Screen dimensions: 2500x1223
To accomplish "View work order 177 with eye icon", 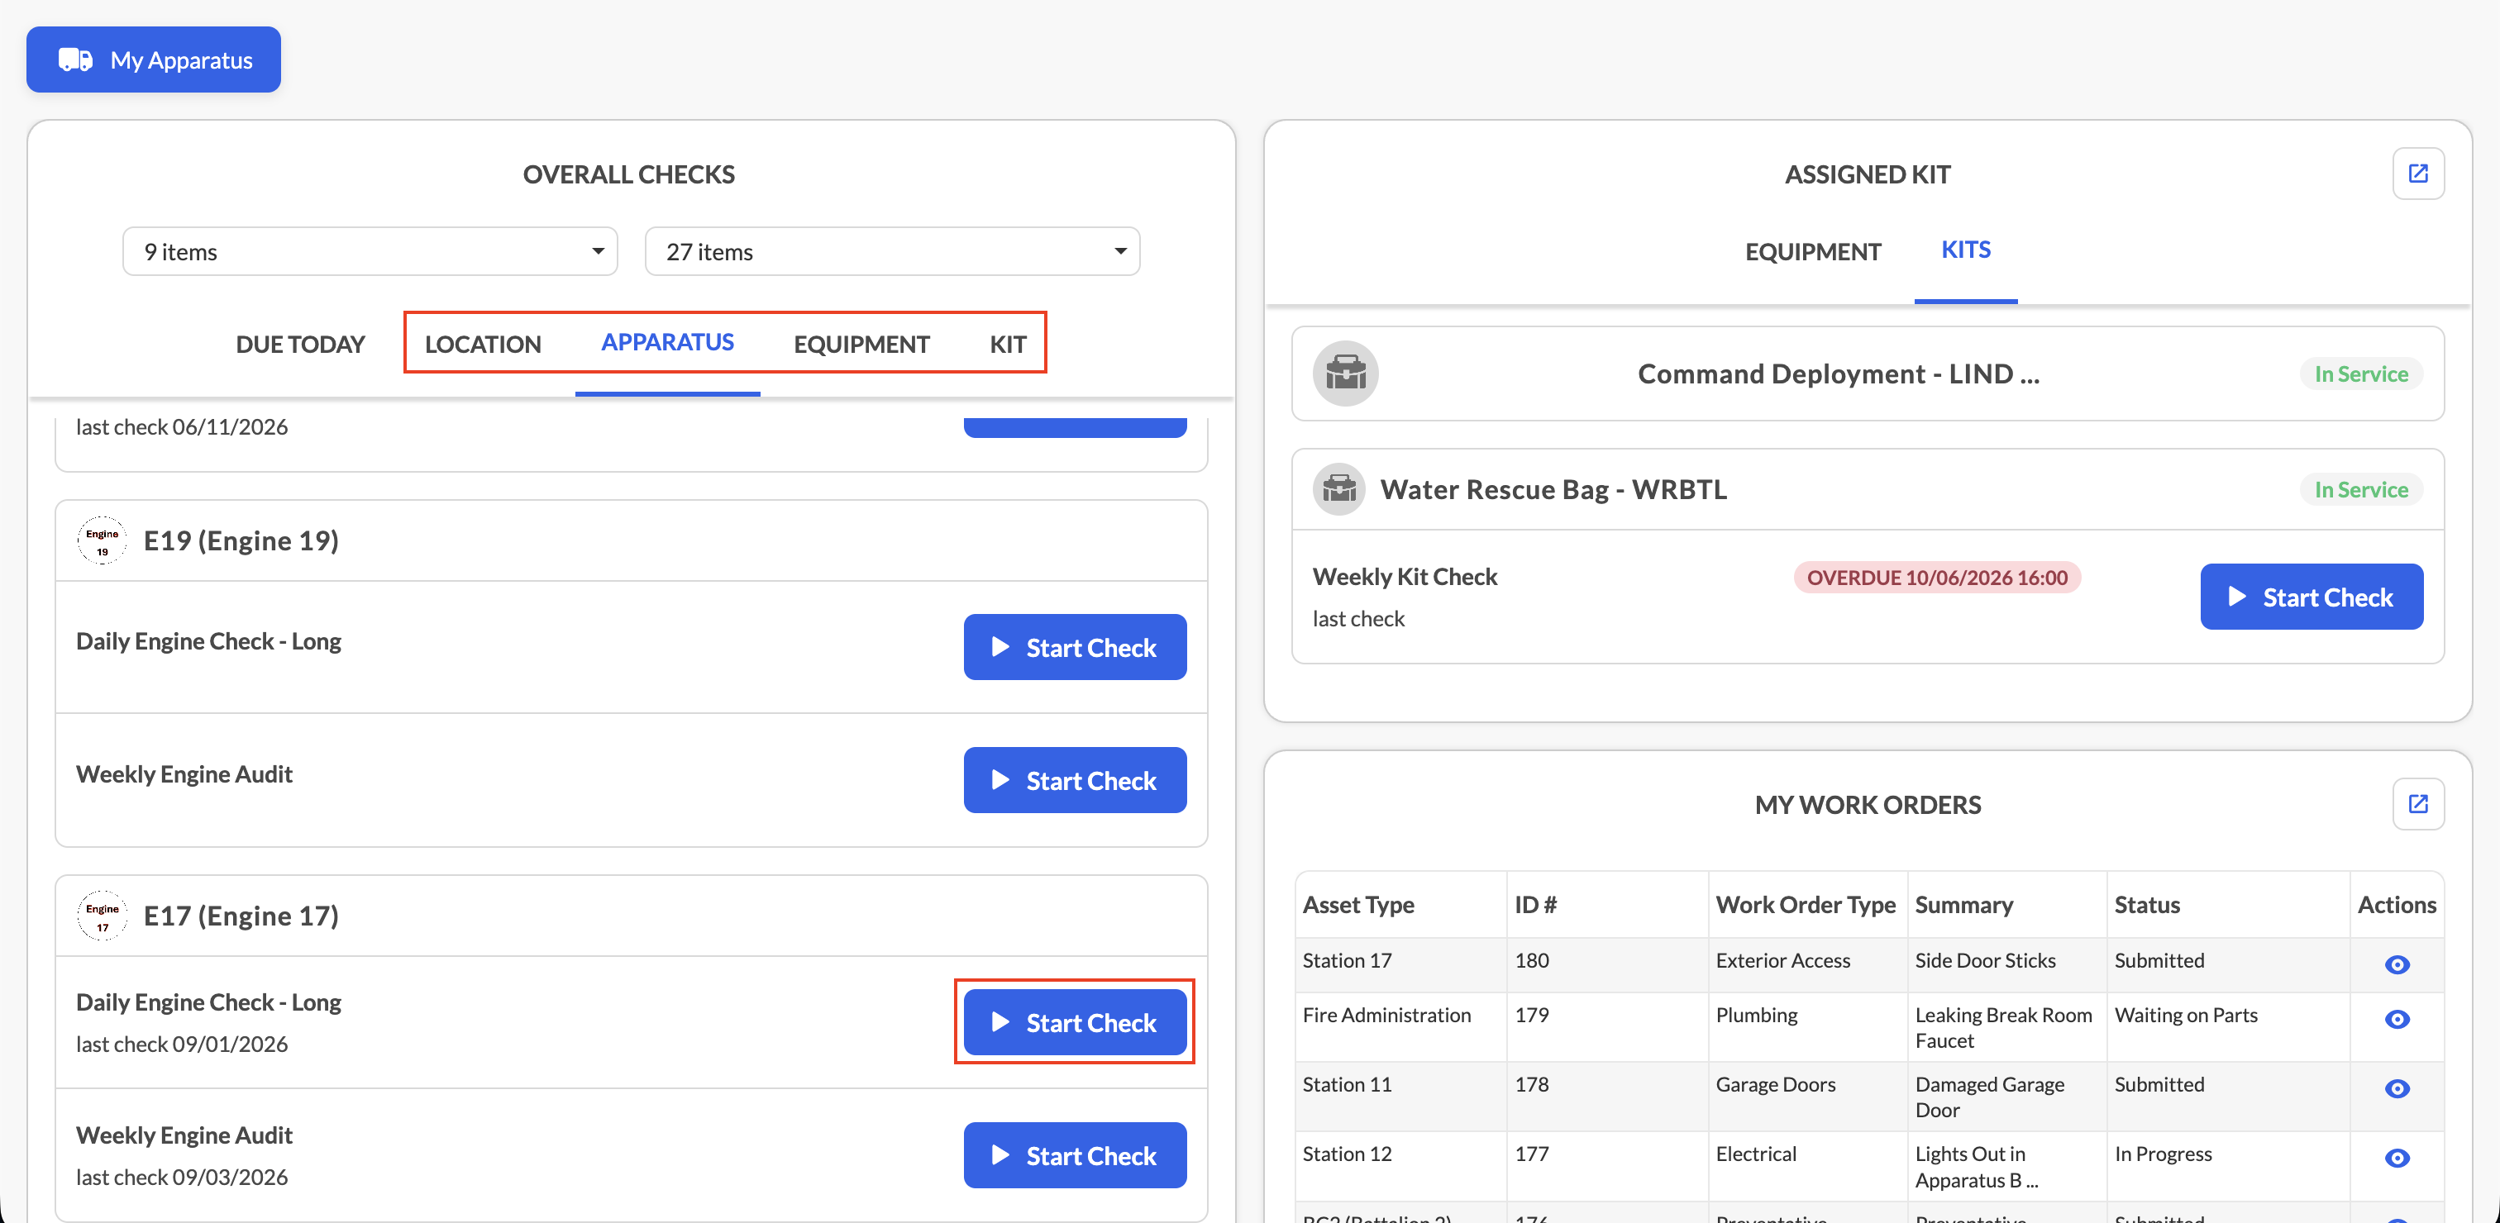I will [2396, 1158].
